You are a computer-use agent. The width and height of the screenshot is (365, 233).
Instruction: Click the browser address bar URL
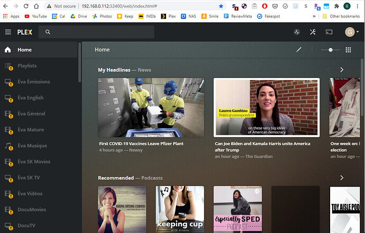(119, 6)
